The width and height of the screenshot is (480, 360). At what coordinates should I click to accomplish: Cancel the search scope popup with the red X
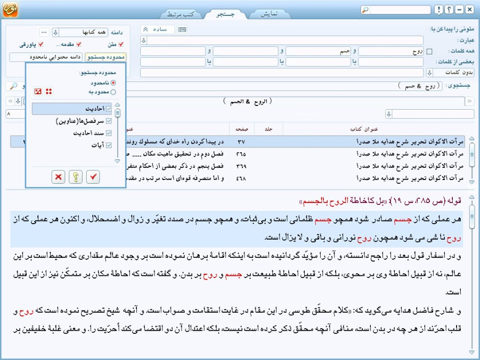pos(58,177)
